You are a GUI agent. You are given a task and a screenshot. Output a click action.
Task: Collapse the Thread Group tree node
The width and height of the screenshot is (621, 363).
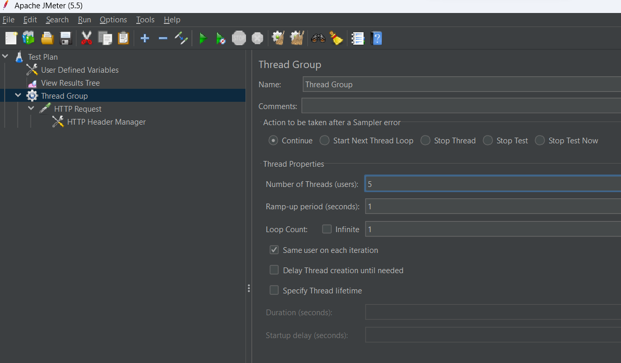click(x=18, y=96)
